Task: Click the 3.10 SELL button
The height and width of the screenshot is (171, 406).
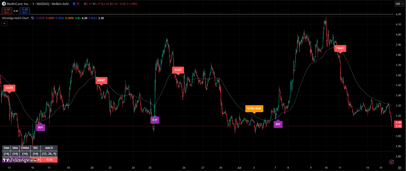Action: [7, 11]
